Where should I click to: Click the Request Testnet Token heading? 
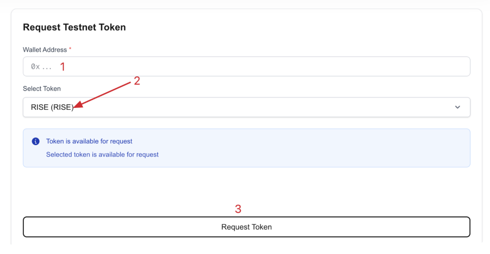[74, 27]
